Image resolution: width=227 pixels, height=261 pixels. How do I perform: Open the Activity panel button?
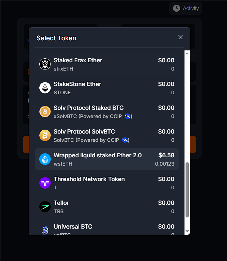[x=186, y=8]
